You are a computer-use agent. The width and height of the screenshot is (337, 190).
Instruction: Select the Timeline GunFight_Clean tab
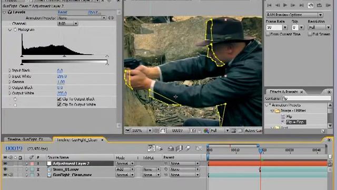77,140
